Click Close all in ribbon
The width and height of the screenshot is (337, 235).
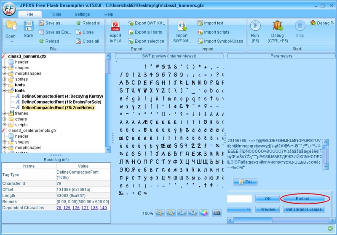[x=88, y=41]
